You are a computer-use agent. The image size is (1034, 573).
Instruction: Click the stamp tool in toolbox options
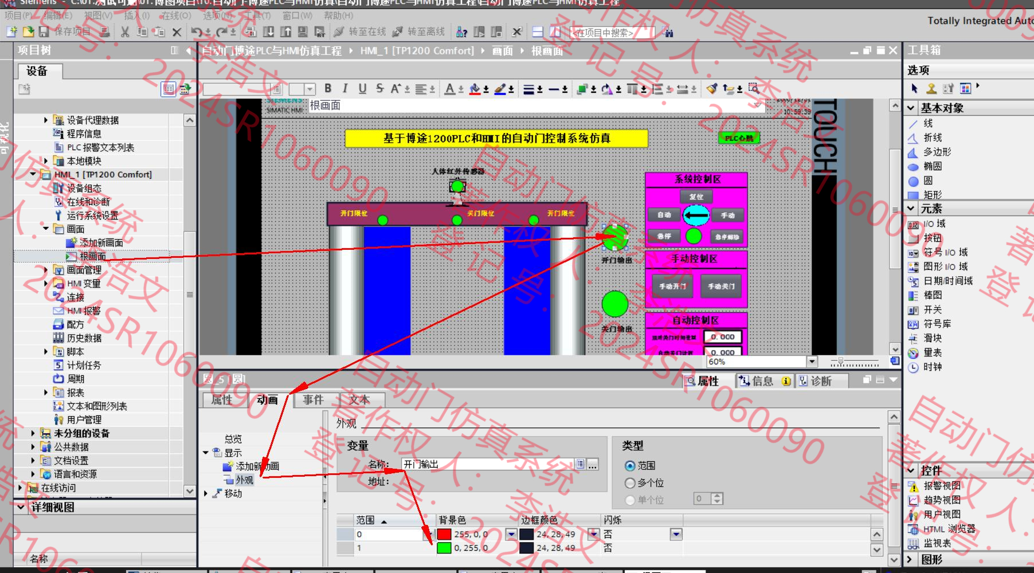pyautogui.click(x=931, y=88)
